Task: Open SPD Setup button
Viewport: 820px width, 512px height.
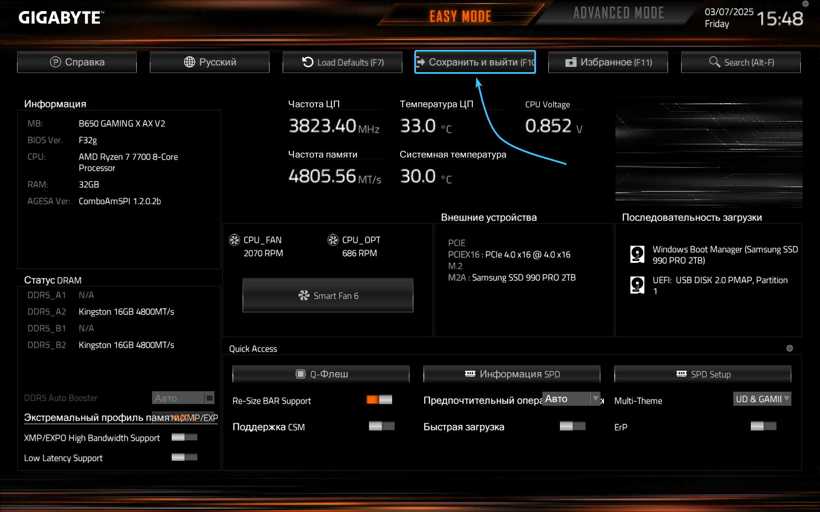Action: click(703, 374)
